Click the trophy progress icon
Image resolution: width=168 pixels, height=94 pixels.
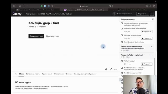(114, 14)
